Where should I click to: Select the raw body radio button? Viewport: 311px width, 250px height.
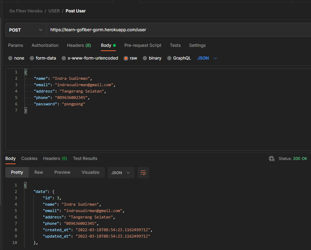[x=126, y=58]
